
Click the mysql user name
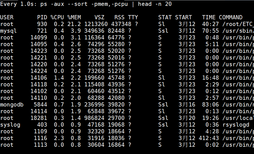[8, 31]
